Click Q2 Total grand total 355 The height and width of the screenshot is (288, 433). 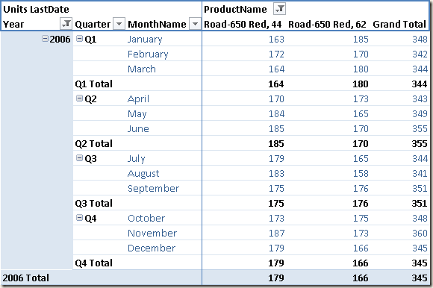420,143
